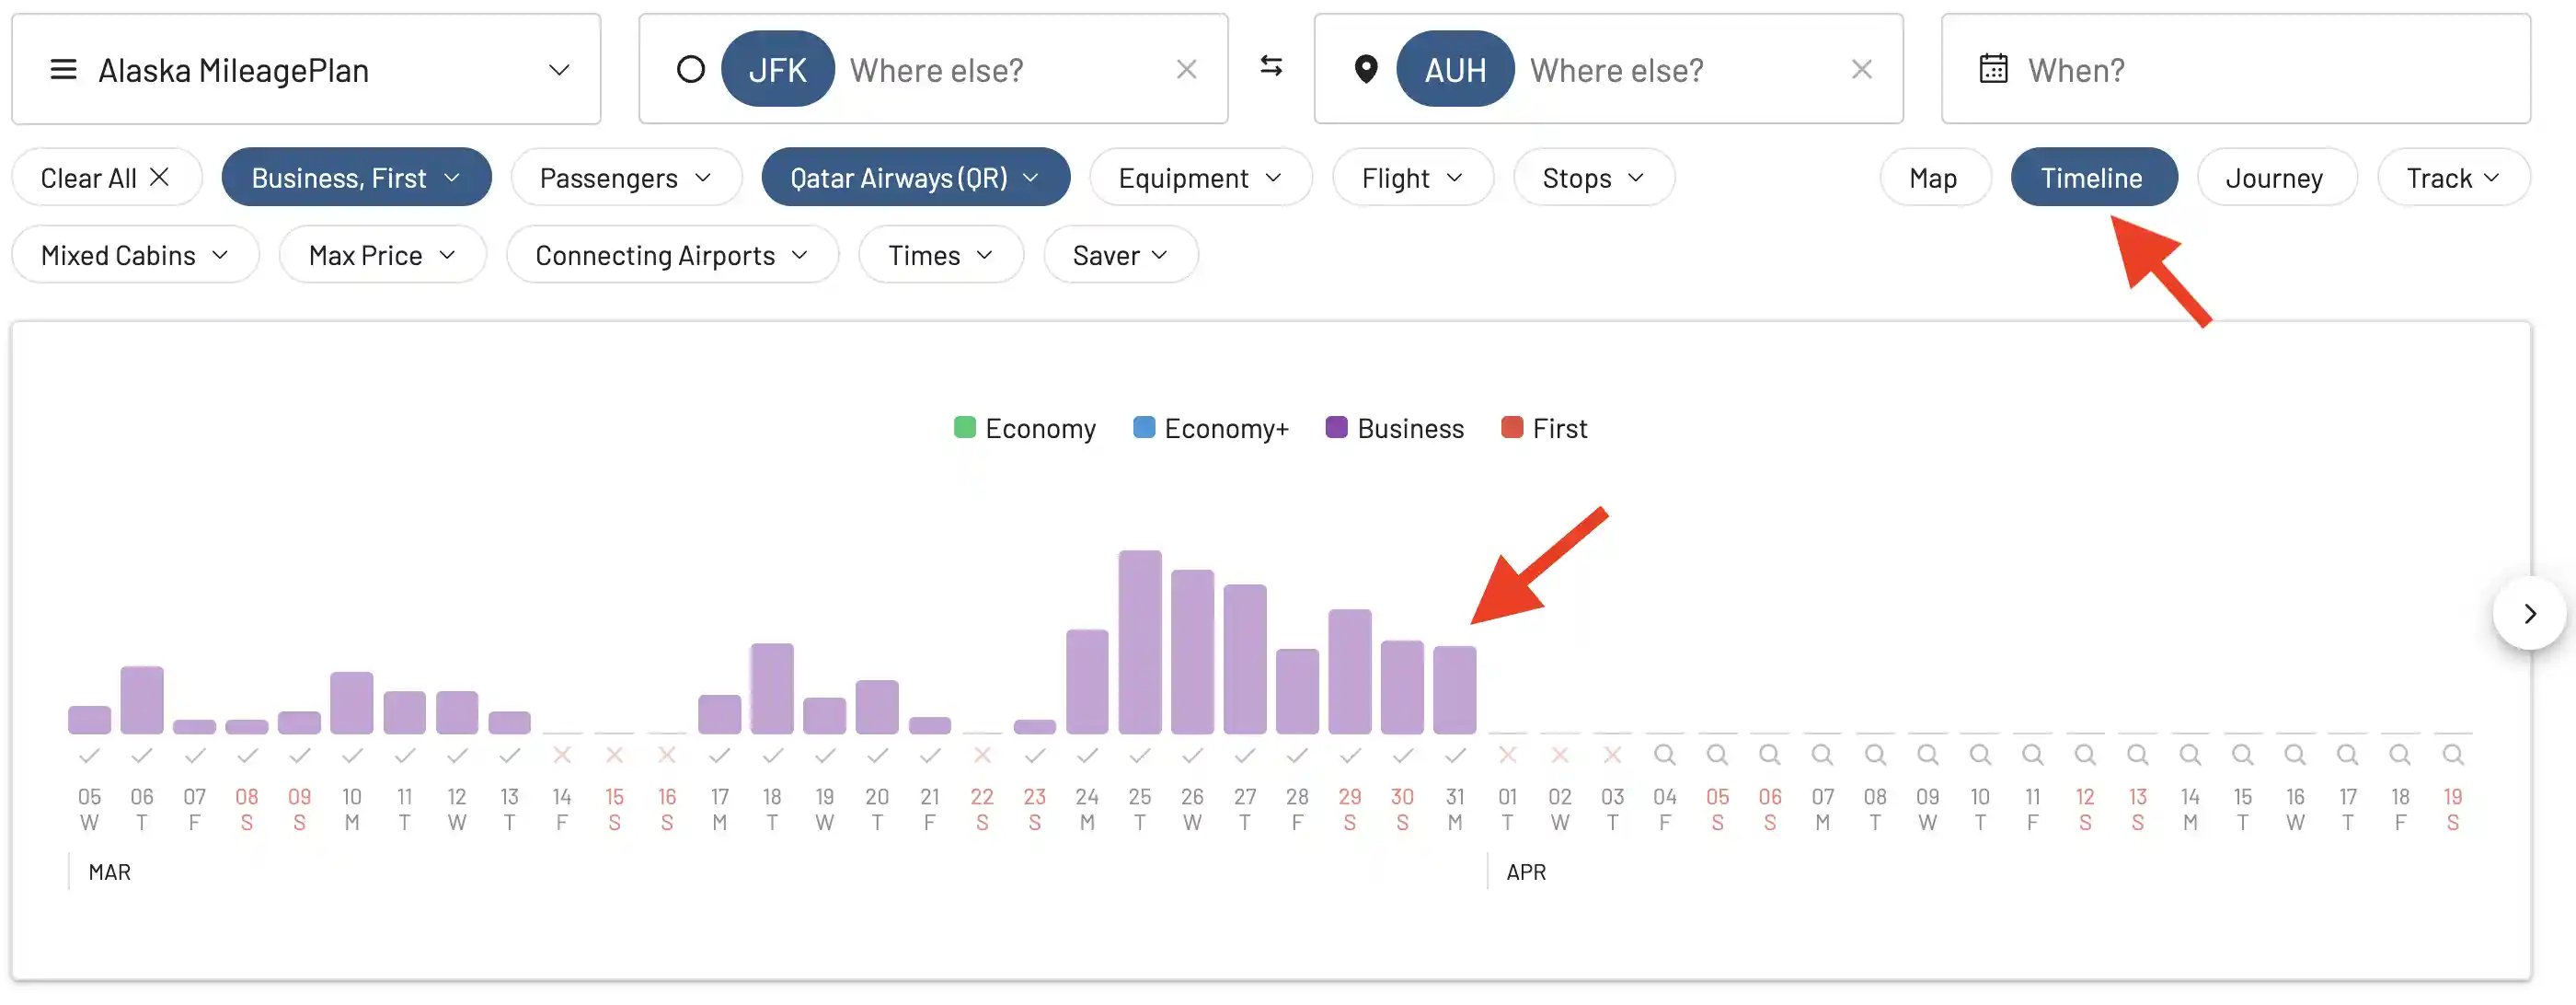Image resolution: width=2576 pixels, height=1005 pixels.
Task: Switch to the Journey view
Action: click(x=2276, y=178)
